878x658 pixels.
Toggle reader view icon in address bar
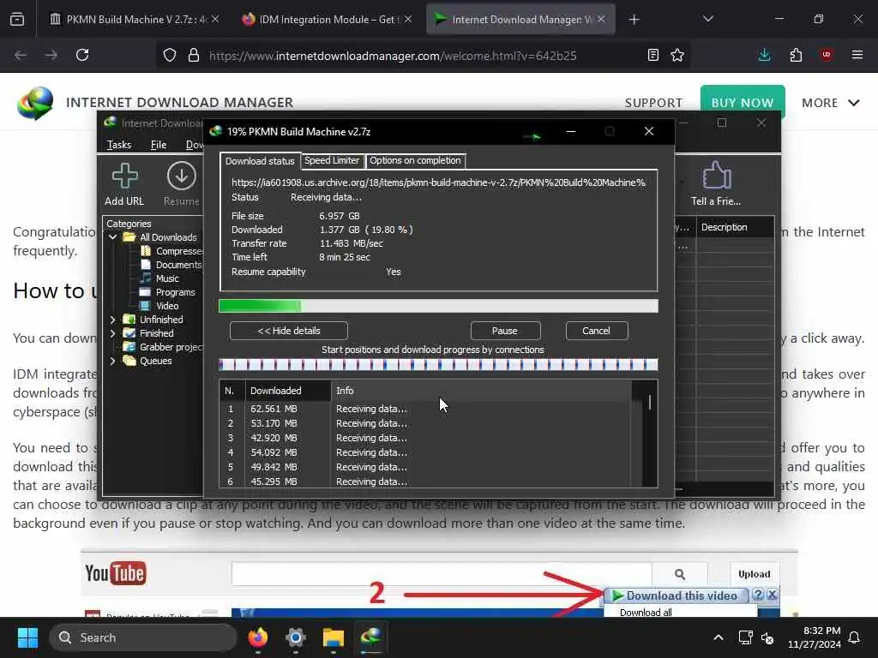652,55
